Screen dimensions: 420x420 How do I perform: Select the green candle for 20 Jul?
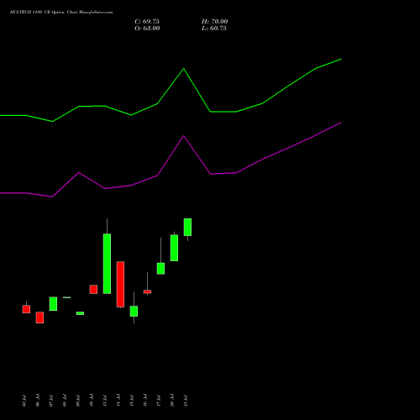click(174, 248)
